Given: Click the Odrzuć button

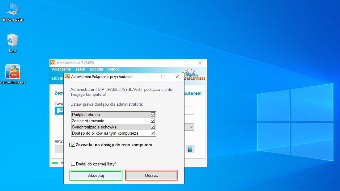Looking at the screenshot, I should 151,175.
